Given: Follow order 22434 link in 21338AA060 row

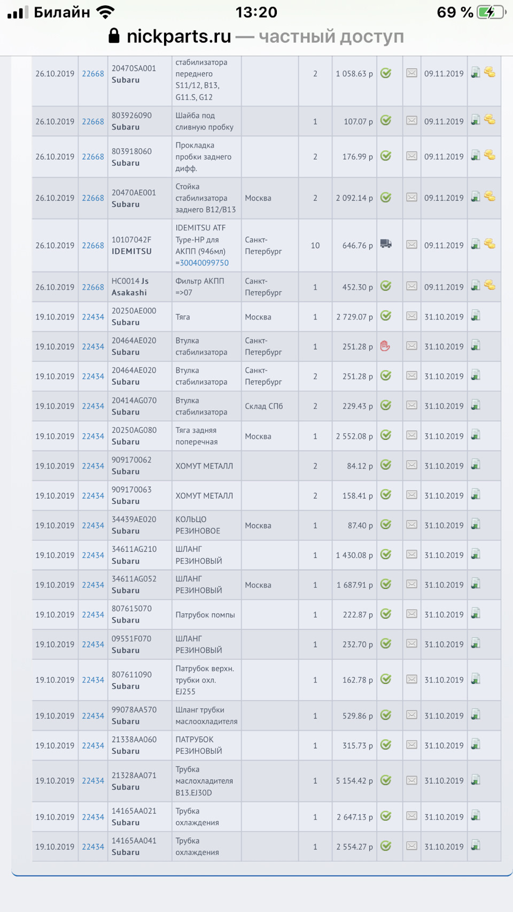Looking at the screenshot, I should (x=93, y=746).
